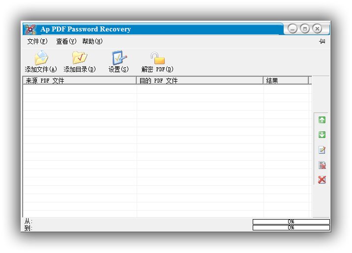Viewport: 352px width, 253px height.
Task: Click the pencil edit icon in the sidebar
Action: click(x=322, y=150)
